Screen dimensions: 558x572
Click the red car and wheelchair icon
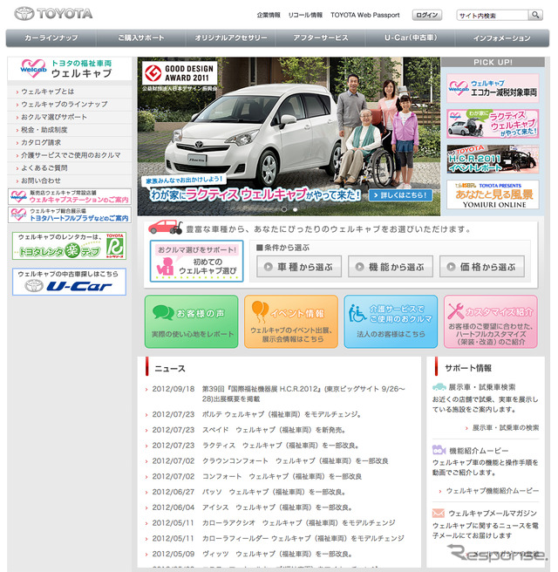[165, 227]
